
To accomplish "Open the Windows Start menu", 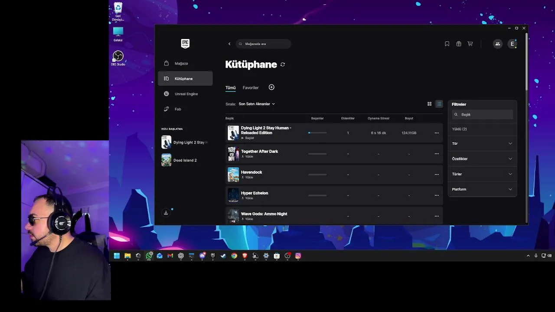I will coord(117,256).
